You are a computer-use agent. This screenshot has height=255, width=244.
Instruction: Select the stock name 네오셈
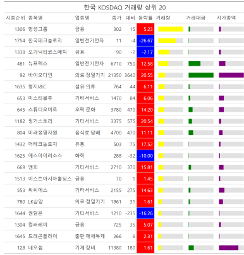pyautogui.click(x=35, y=247)
